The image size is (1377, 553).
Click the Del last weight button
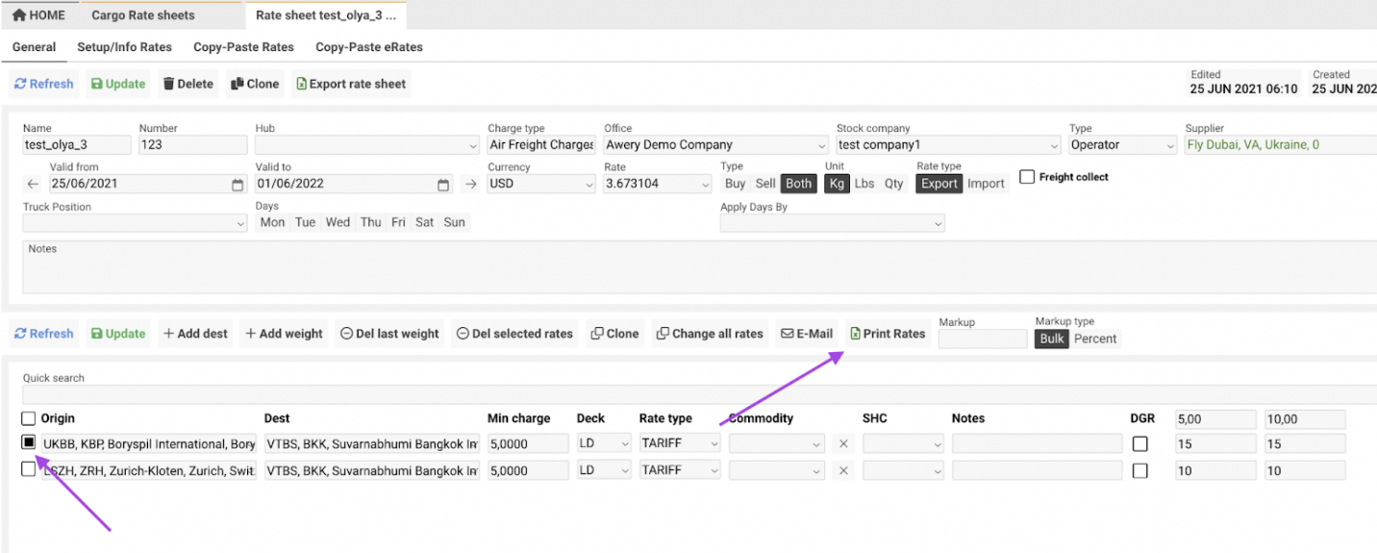click(x=388, y=334)
